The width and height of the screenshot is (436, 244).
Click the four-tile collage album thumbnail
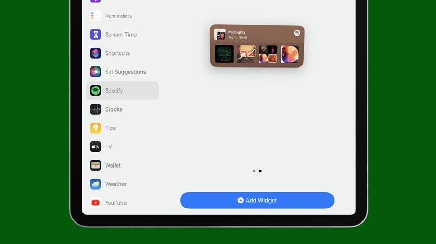coord(268,54)
